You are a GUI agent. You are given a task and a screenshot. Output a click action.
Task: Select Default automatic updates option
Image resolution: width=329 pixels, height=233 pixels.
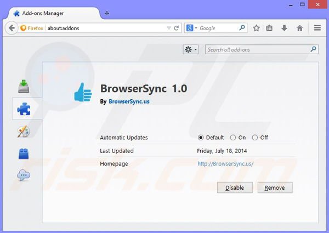(201, 138)
